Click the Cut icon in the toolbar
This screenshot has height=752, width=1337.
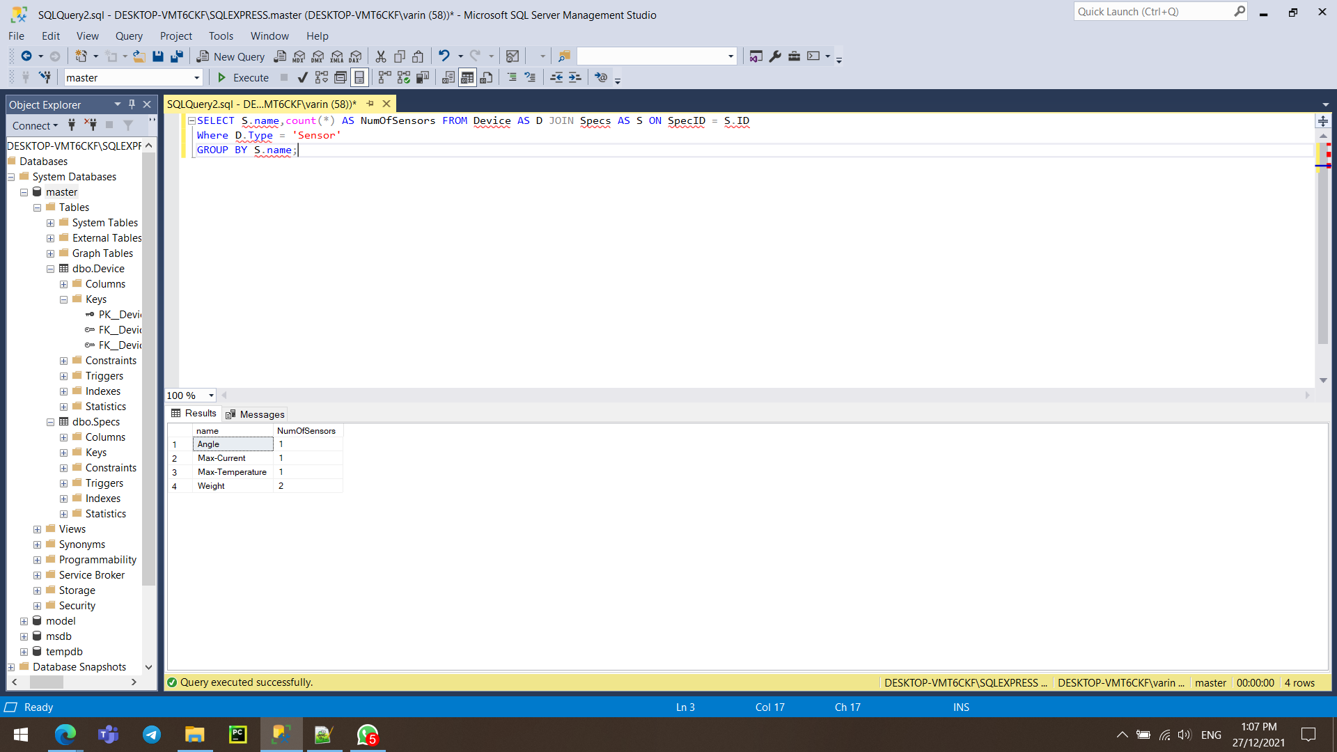point(381,56)
